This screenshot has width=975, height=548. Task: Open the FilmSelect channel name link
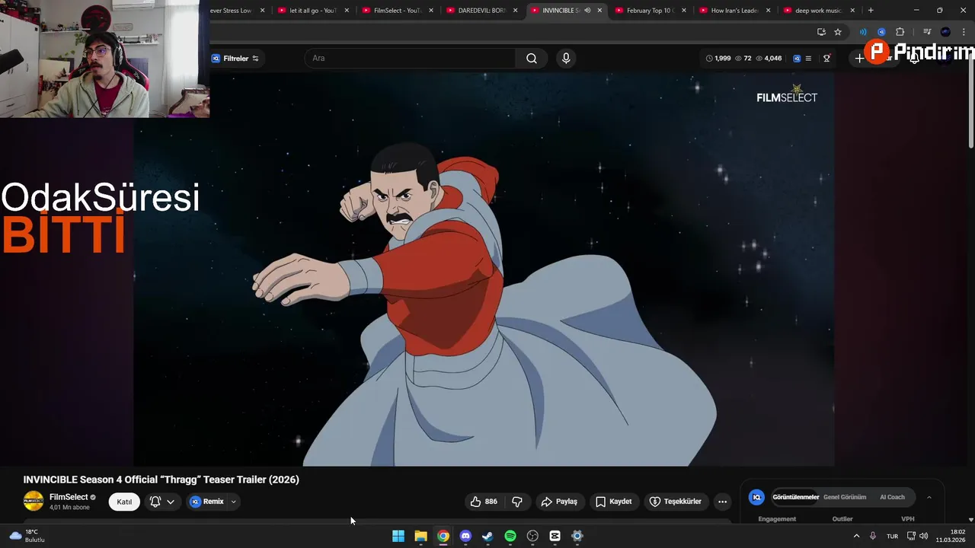point(69,497)
